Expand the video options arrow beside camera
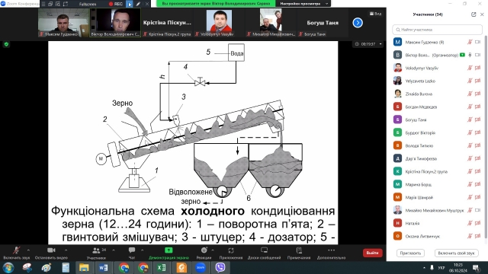 click(66, 250)
